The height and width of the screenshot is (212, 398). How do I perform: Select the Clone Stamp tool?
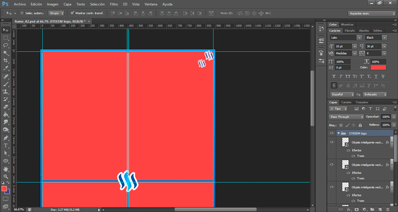click(x=5, y=92)
